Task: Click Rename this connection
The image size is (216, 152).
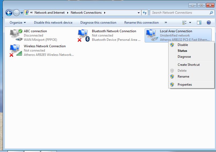Action: 141,23
